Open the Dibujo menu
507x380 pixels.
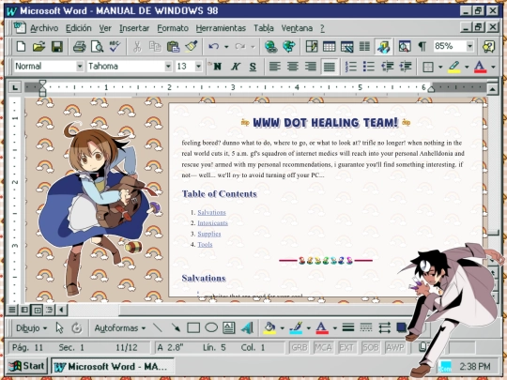31,328
